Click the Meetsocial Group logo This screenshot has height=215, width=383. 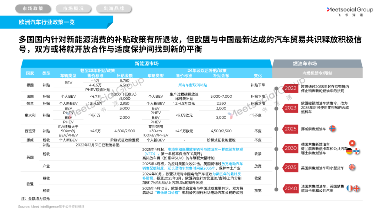point(350,11)
